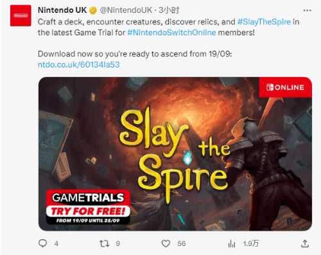Screen dimensions: 321x255
Task: Open the #NintendoSwitchOnline hashtag
Action: point(171,33)
